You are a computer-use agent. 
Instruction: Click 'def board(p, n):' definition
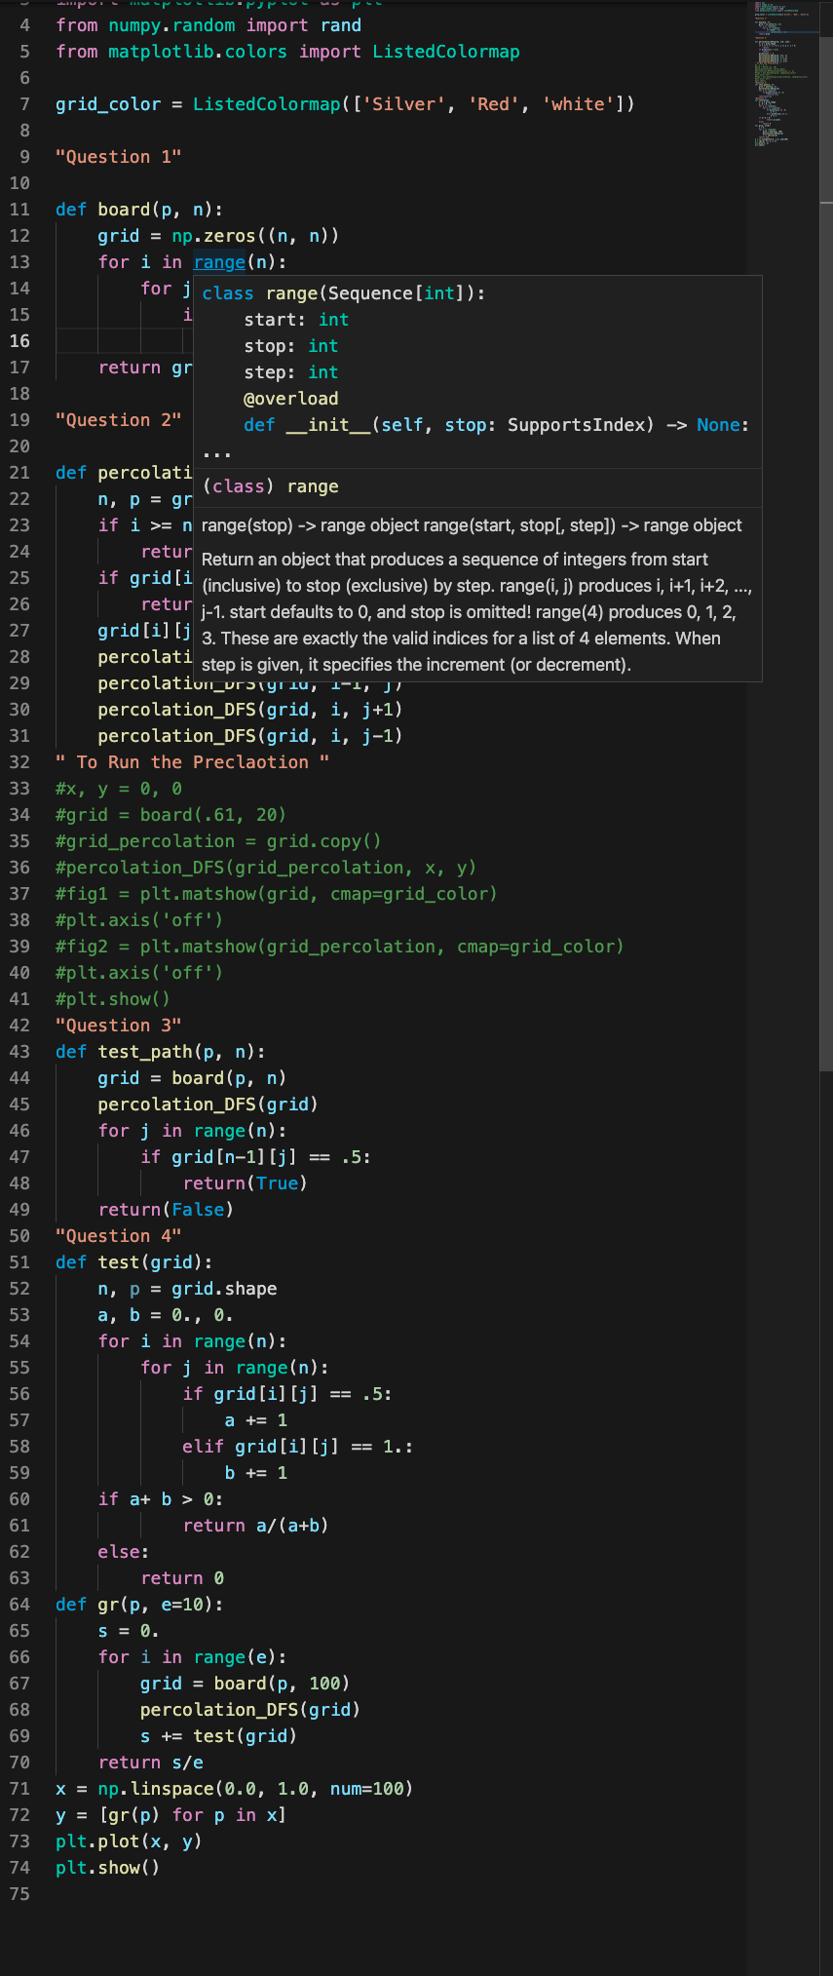139,210
